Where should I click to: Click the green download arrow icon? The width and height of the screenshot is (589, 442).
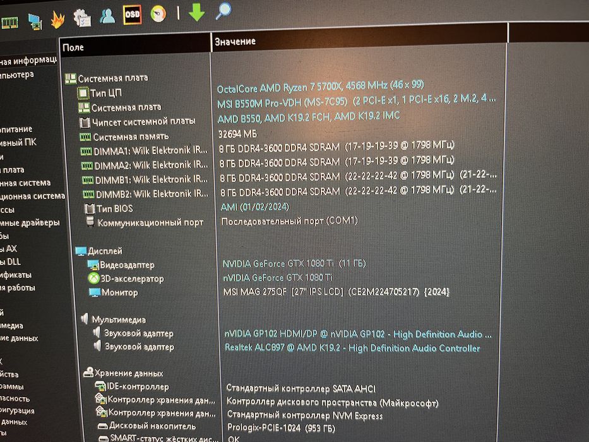[196, 12]
